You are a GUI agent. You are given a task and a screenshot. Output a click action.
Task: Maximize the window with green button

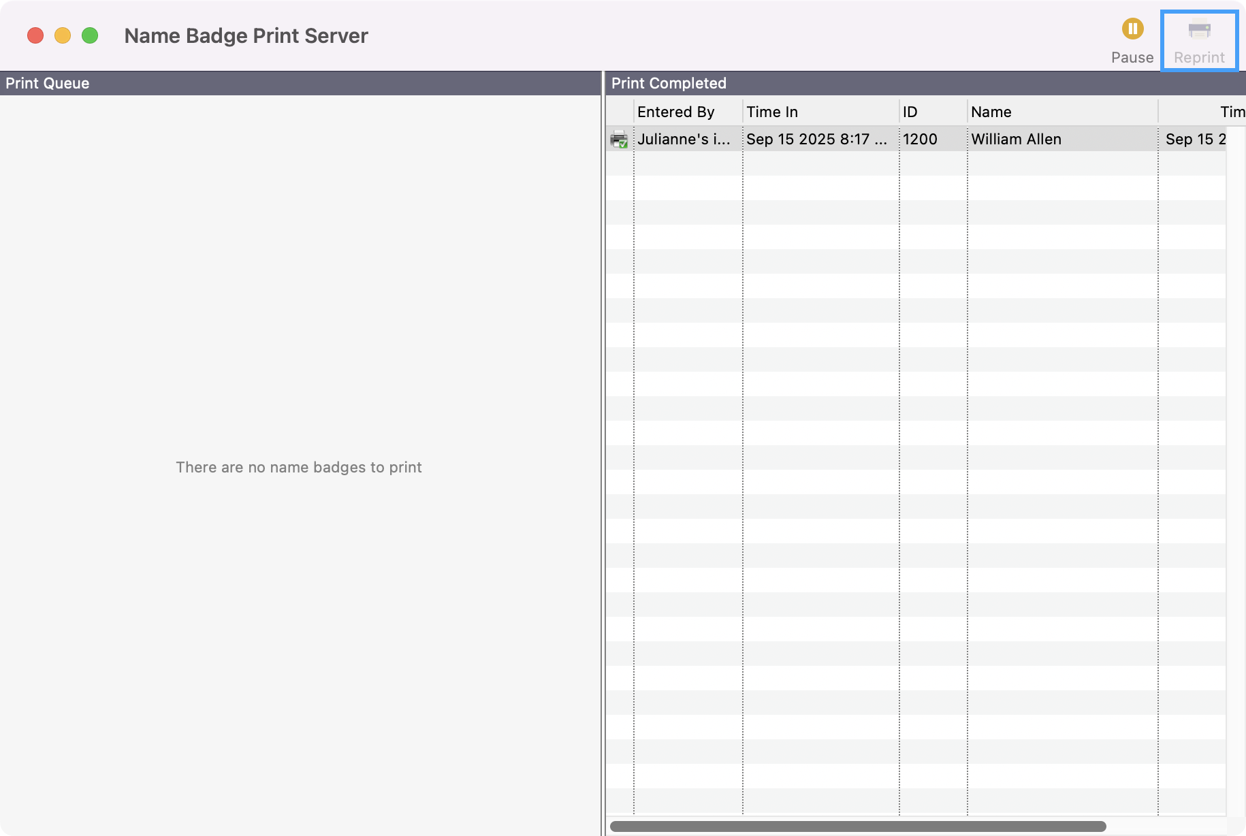click(x=90, y=35)
